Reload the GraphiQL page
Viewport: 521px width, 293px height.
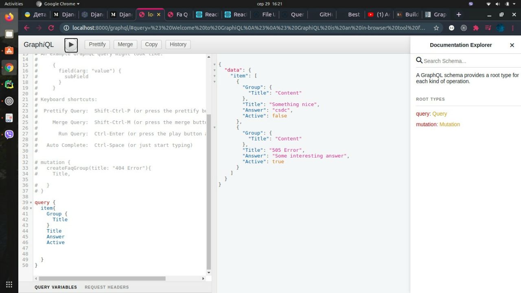[x=51, y=28]
